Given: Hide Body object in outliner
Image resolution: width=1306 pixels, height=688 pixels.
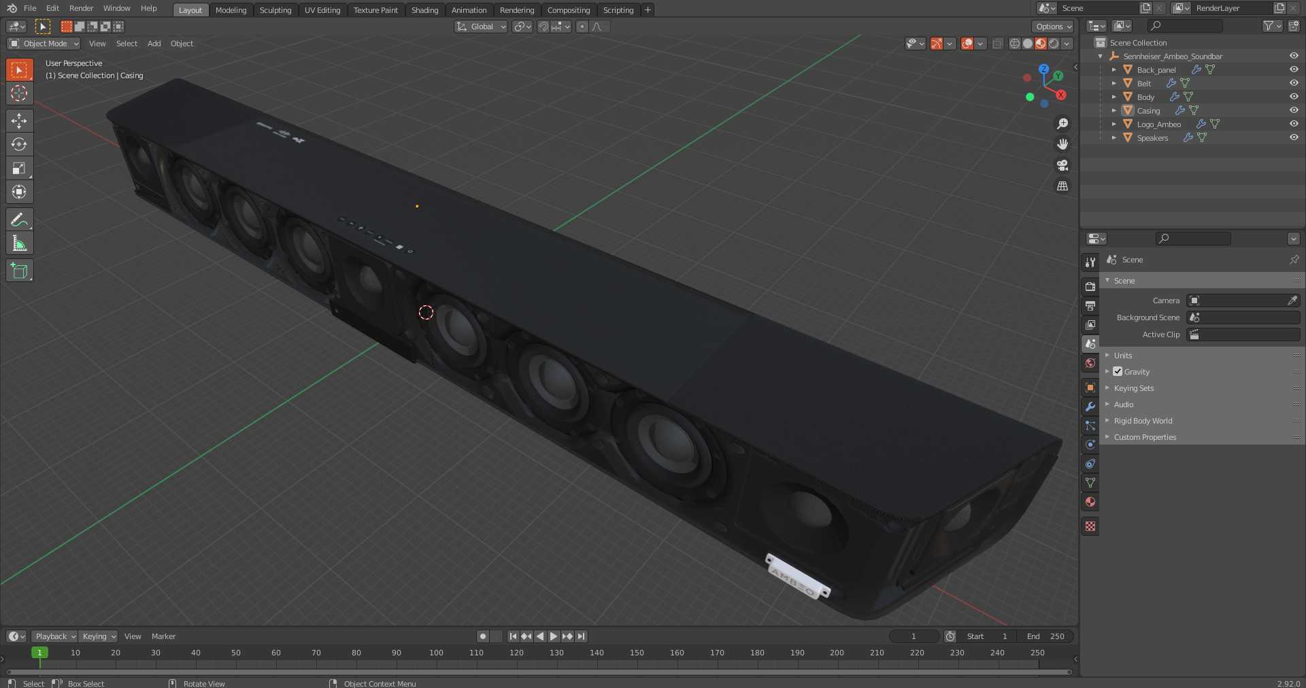Looking at the screenshot, I should pyautogui.click(x=1293, y=97).
